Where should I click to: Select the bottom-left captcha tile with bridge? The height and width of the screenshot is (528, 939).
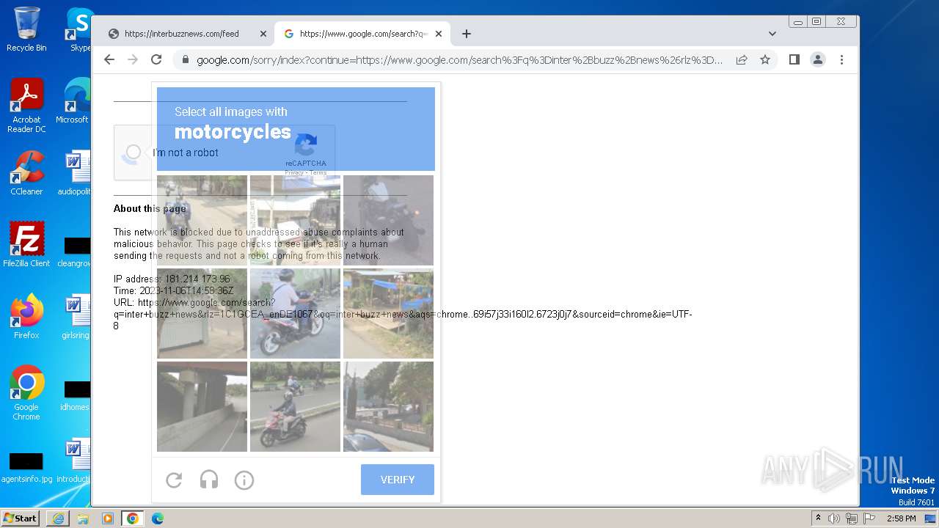tap(202, 406)
